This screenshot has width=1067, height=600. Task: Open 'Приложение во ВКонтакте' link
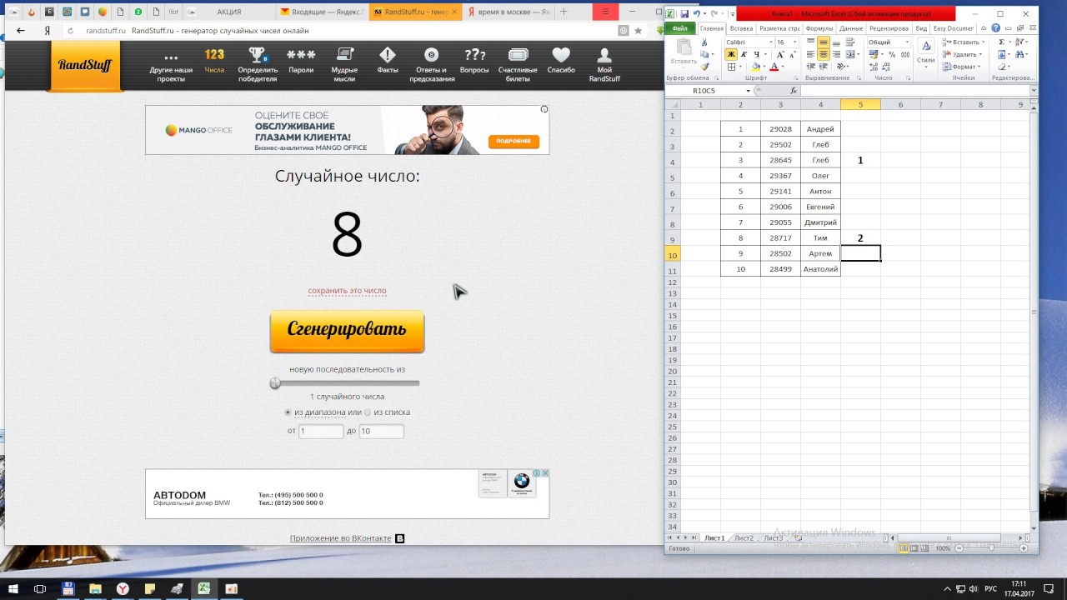point(340,538)
